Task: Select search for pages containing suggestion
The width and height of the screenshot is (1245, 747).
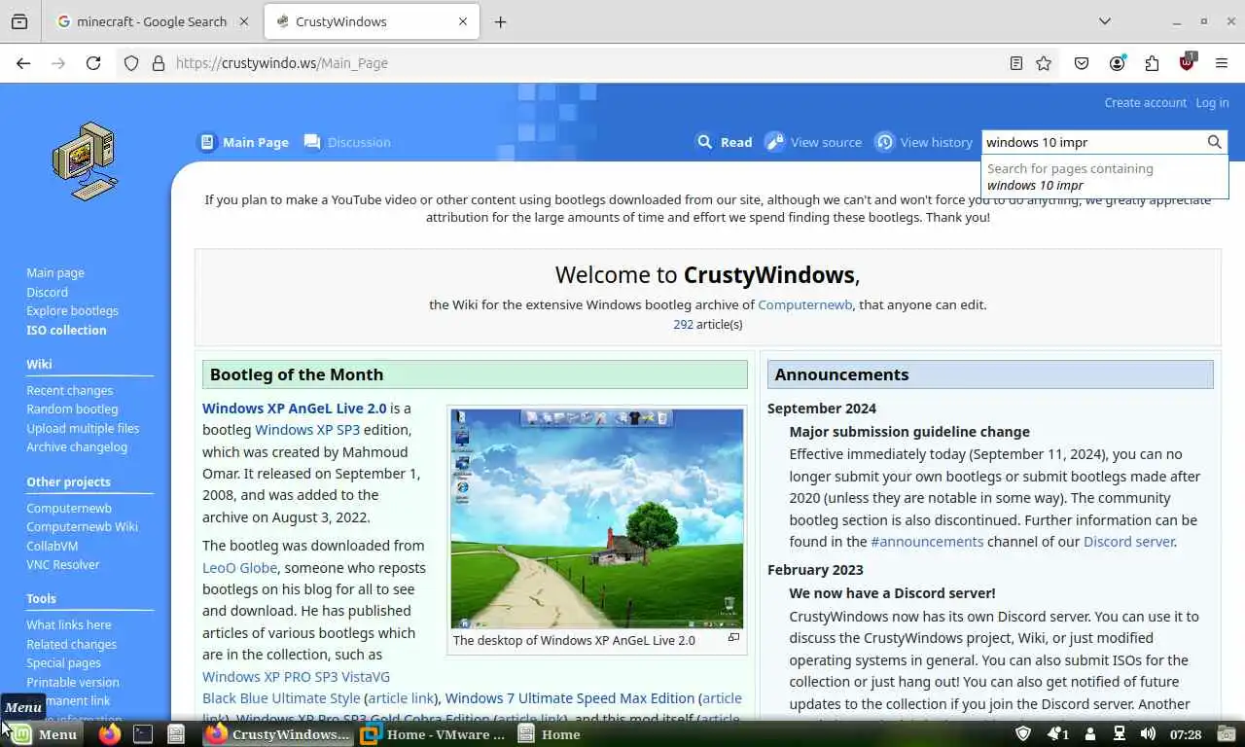Action: pyautogui.click(x=1105, y=177)
